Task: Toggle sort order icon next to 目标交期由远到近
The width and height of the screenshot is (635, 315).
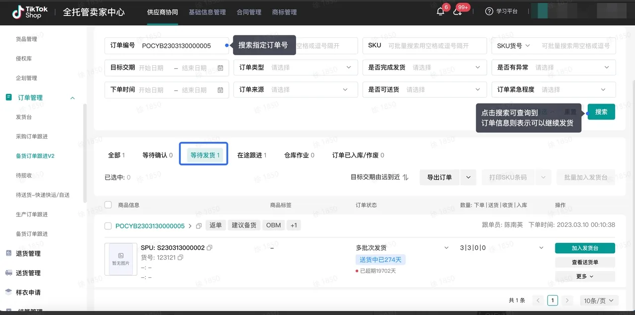Action: pyautogui.click(x=406, y=177)
